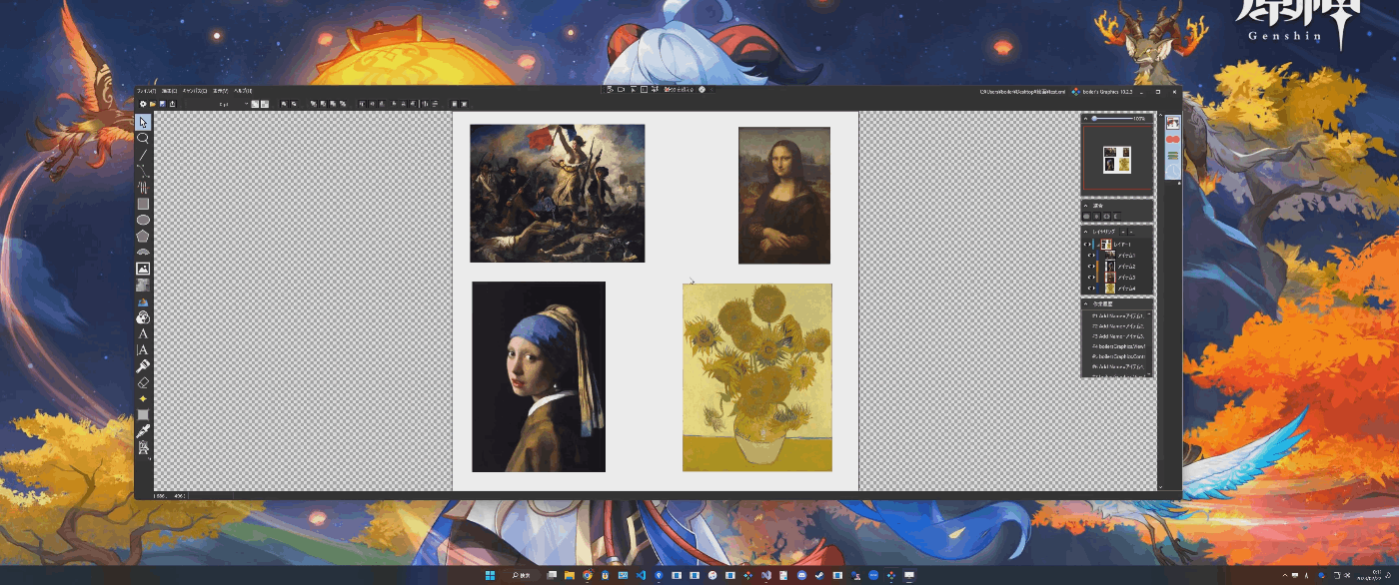Select the text letter A tool
This screenshot has height=585, width=1399.
click(x=143, y=333)
